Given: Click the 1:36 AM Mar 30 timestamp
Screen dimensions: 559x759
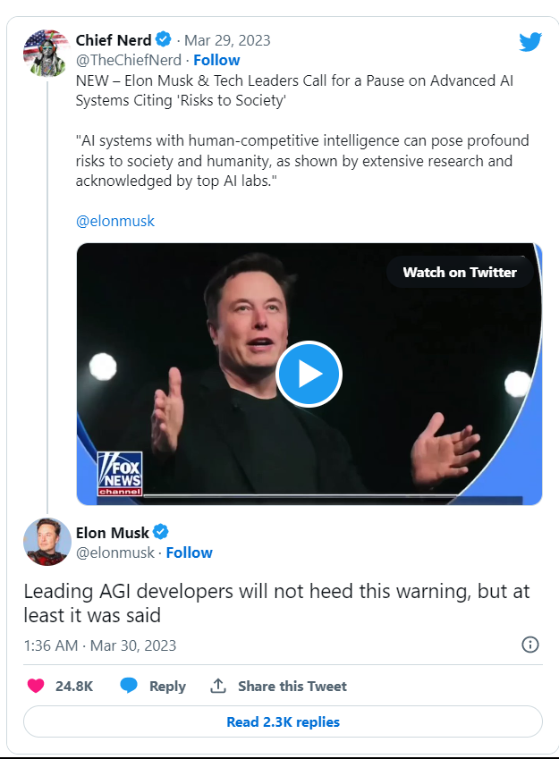Looking at the screenshot, I should (x=99, y=645).
